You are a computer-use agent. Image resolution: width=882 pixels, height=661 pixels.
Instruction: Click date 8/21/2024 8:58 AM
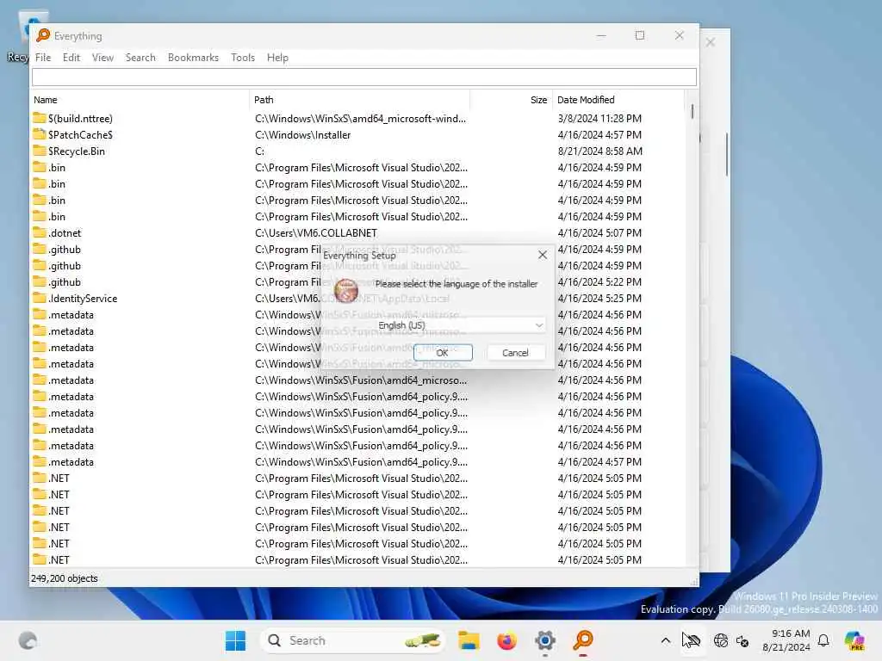pos(599,151)
